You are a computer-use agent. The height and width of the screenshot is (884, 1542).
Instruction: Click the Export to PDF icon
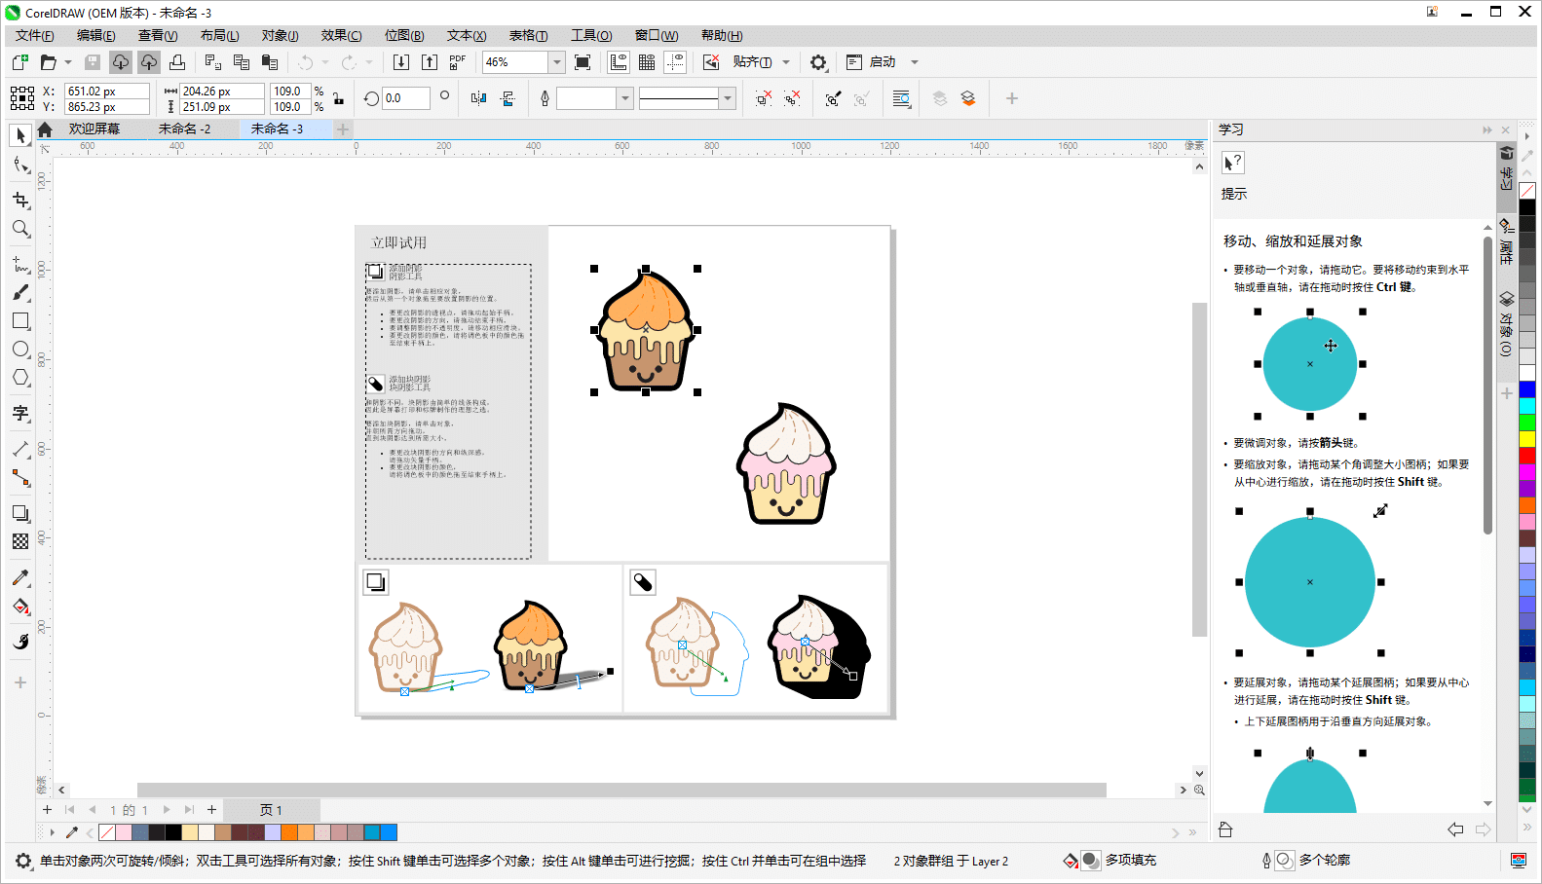pyautogui.click(x=457, y=62)
